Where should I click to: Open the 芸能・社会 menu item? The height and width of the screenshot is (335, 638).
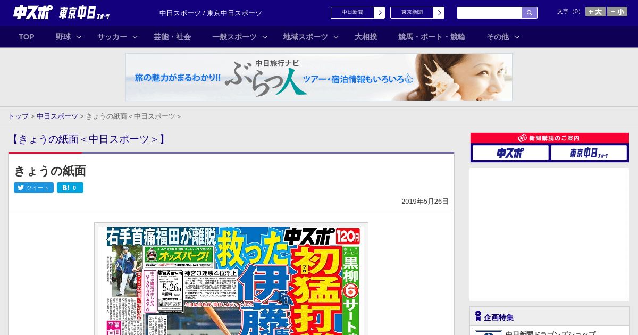point(172,37)
